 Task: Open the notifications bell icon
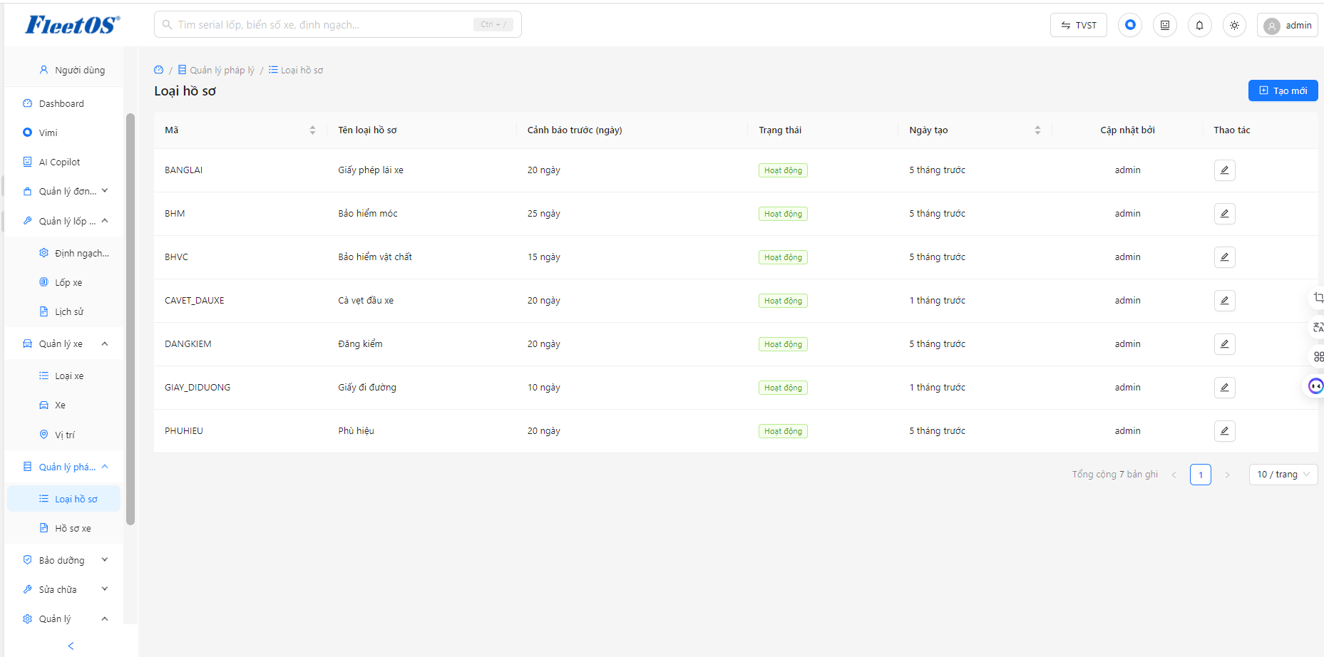tap(1199, 25)
